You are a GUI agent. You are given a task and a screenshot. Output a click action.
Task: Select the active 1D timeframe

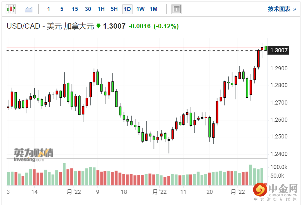pyautogui.click(x=127, y=9)
